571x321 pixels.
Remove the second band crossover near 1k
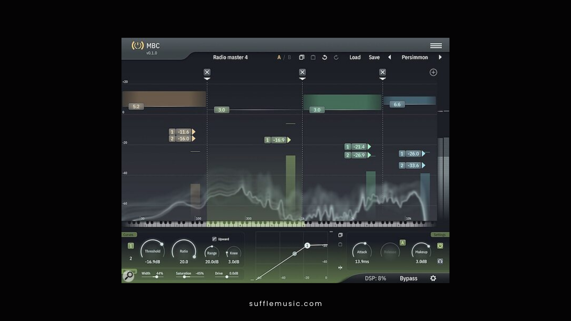(x=302, y=72)
